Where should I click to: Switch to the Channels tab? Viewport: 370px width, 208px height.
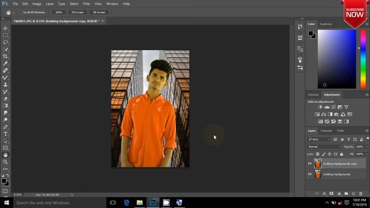click(x=326, y=131)
